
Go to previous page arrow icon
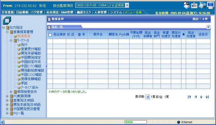coord(195,97)
